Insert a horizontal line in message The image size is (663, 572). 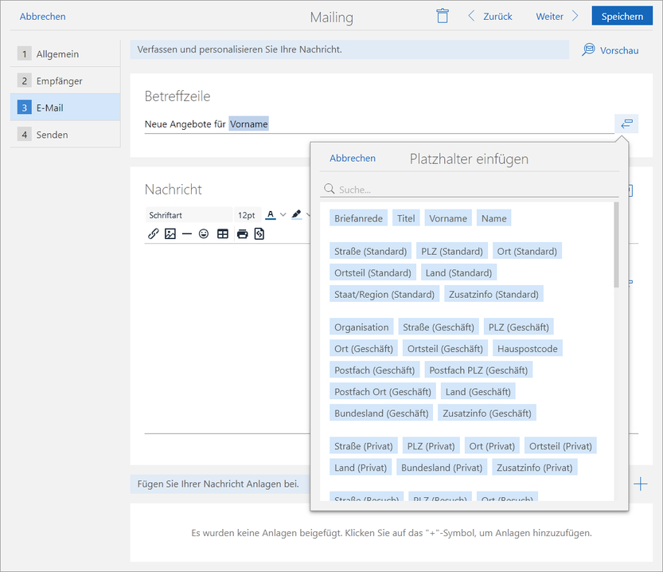pos(187,233)
